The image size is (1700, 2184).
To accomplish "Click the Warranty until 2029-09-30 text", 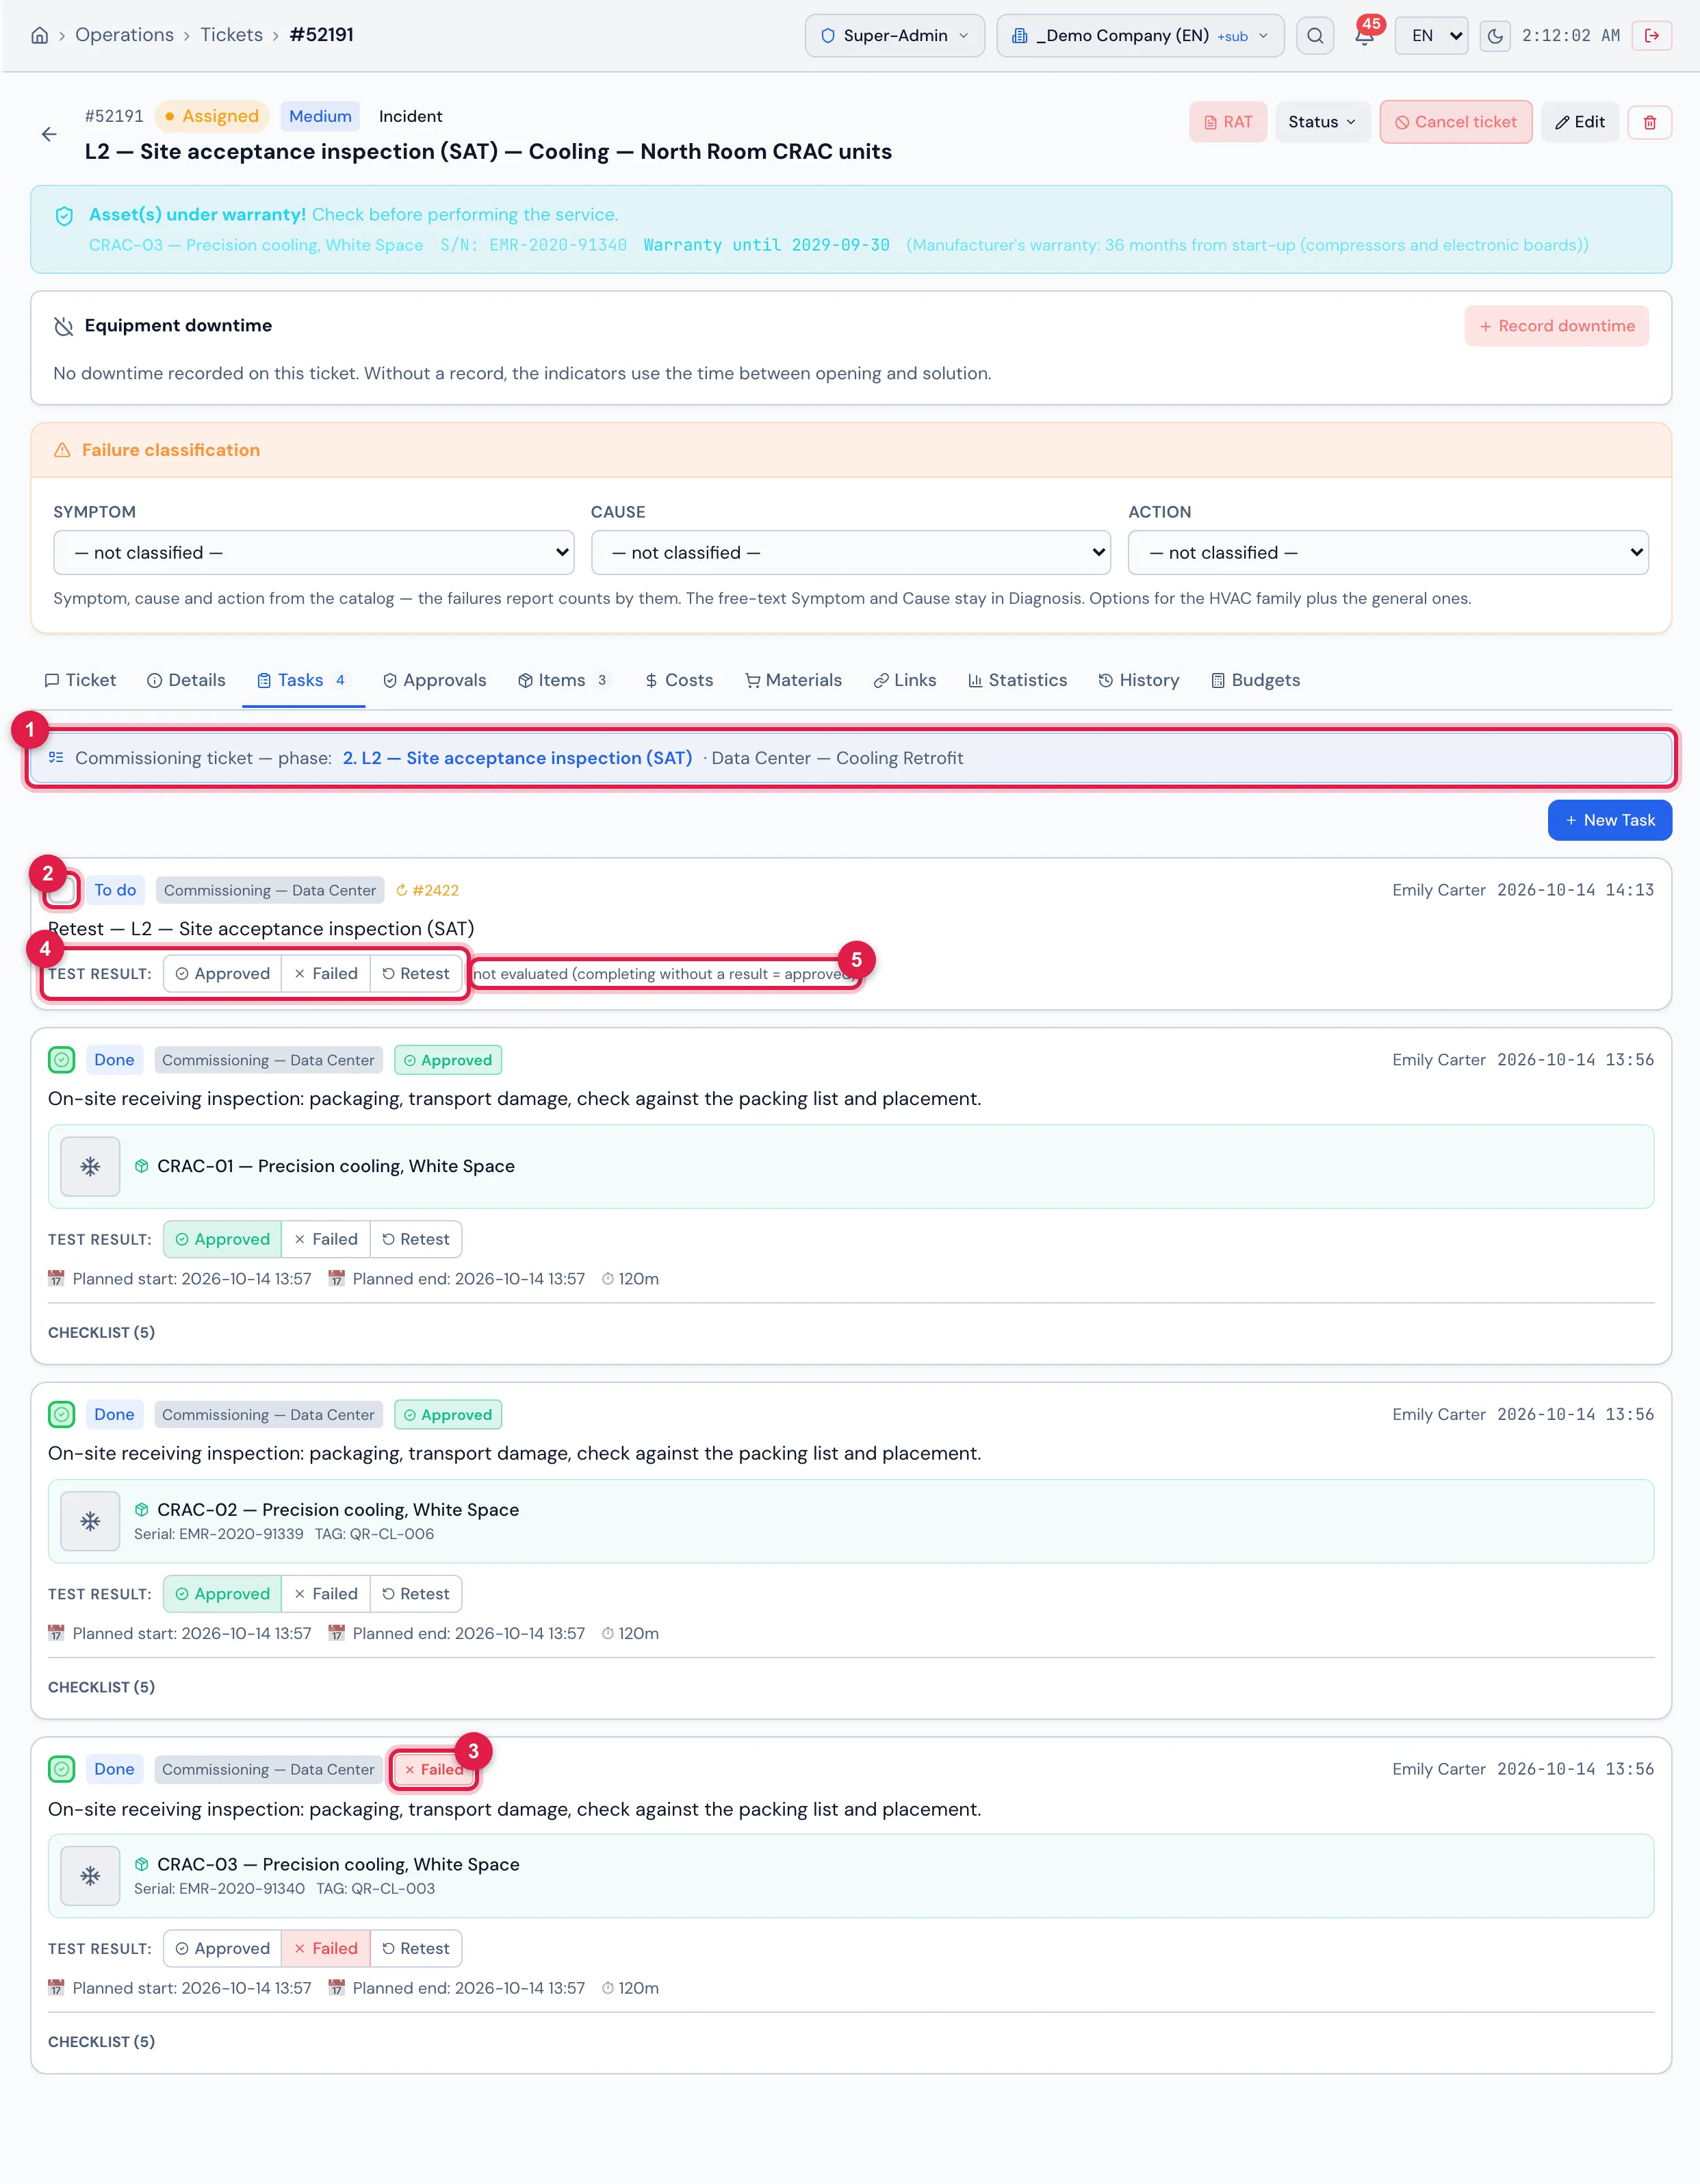I will click(767, 245).
